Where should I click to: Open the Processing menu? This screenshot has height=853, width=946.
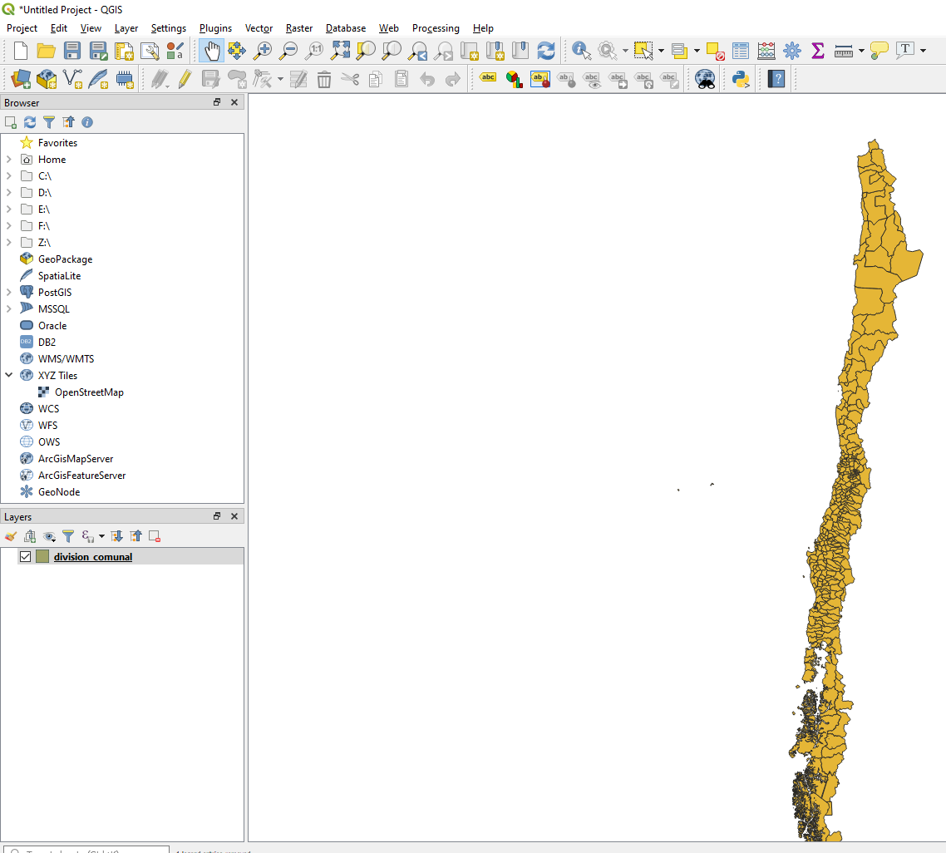pos(436,27)
